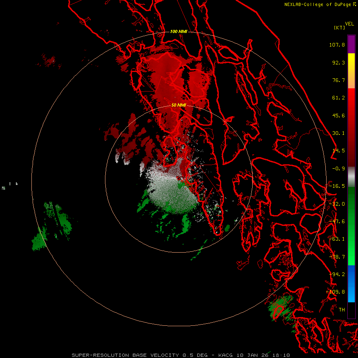Click the purple top segment of color scale

351,44
